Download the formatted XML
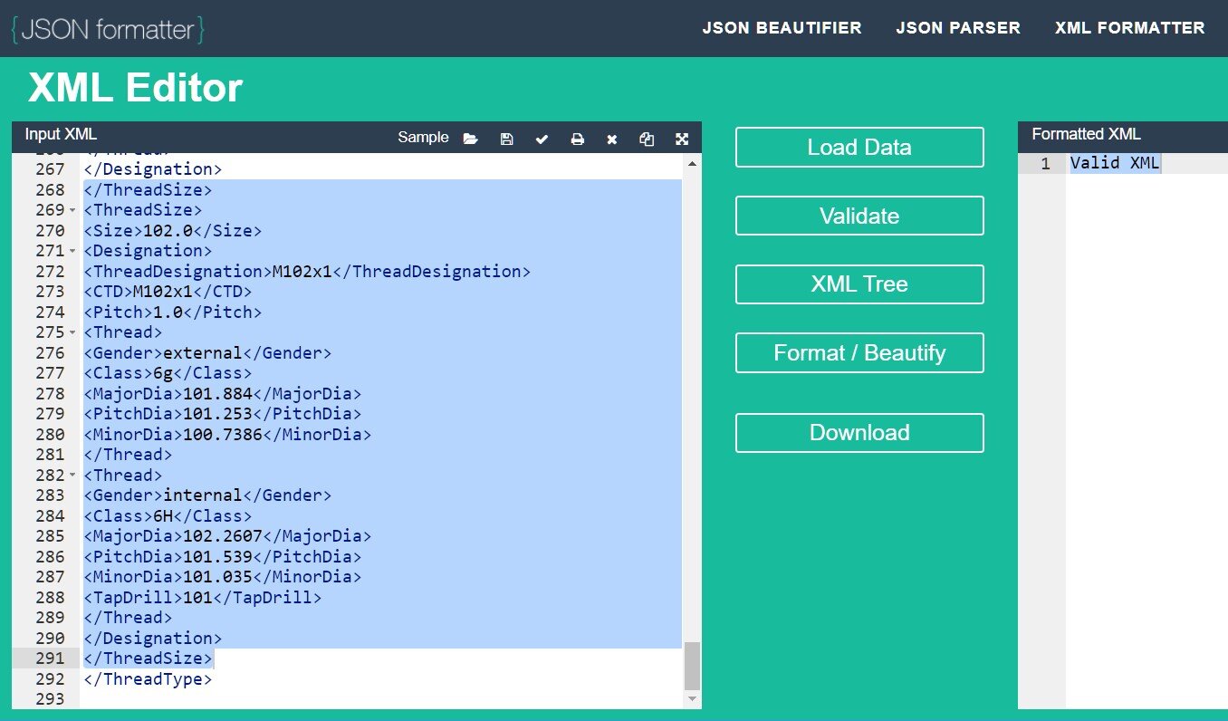Viewport: 1228px width, 721px height. pyautogui.click(x=859, y=433)
